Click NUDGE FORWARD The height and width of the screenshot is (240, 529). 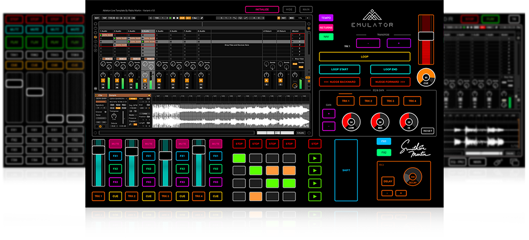390,82
